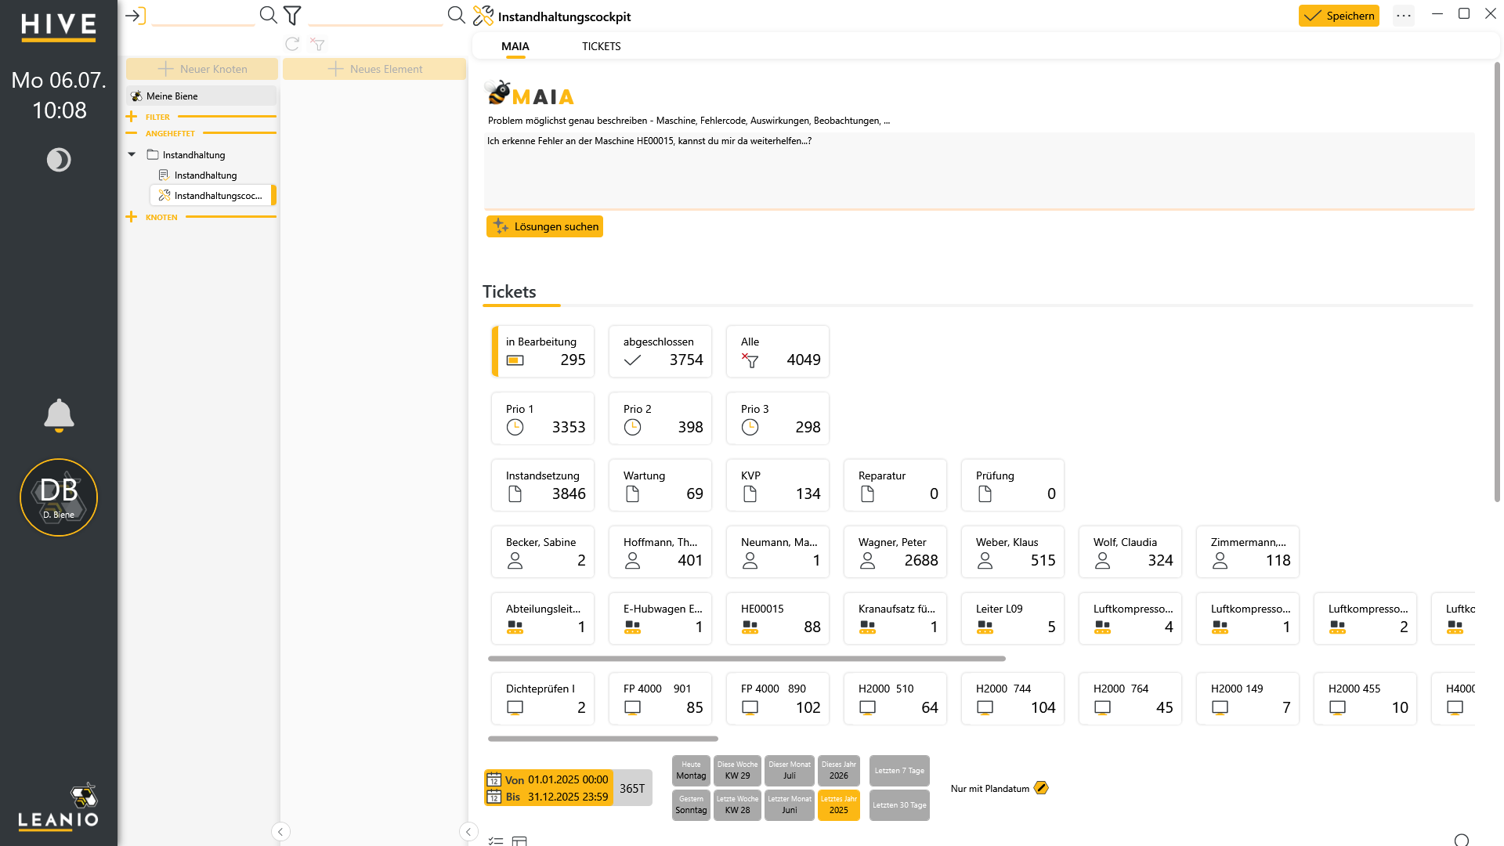Toggle Nur mit Plandatum switch
The height and width of the screenshot is (846, 1504).
pos(1041,788)
